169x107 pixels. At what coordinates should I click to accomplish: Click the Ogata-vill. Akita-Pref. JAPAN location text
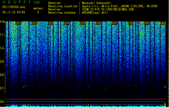pos(120,6)
